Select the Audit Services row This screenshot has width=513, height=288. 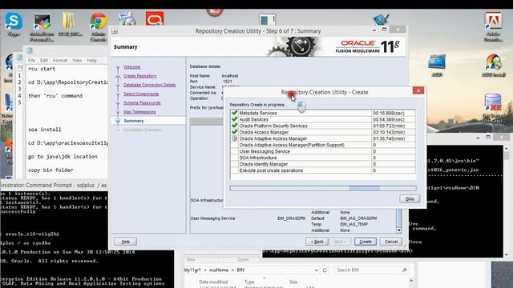click(323, 119)
